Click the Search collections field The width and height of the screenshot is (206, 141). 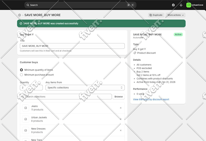pos(66,96)
